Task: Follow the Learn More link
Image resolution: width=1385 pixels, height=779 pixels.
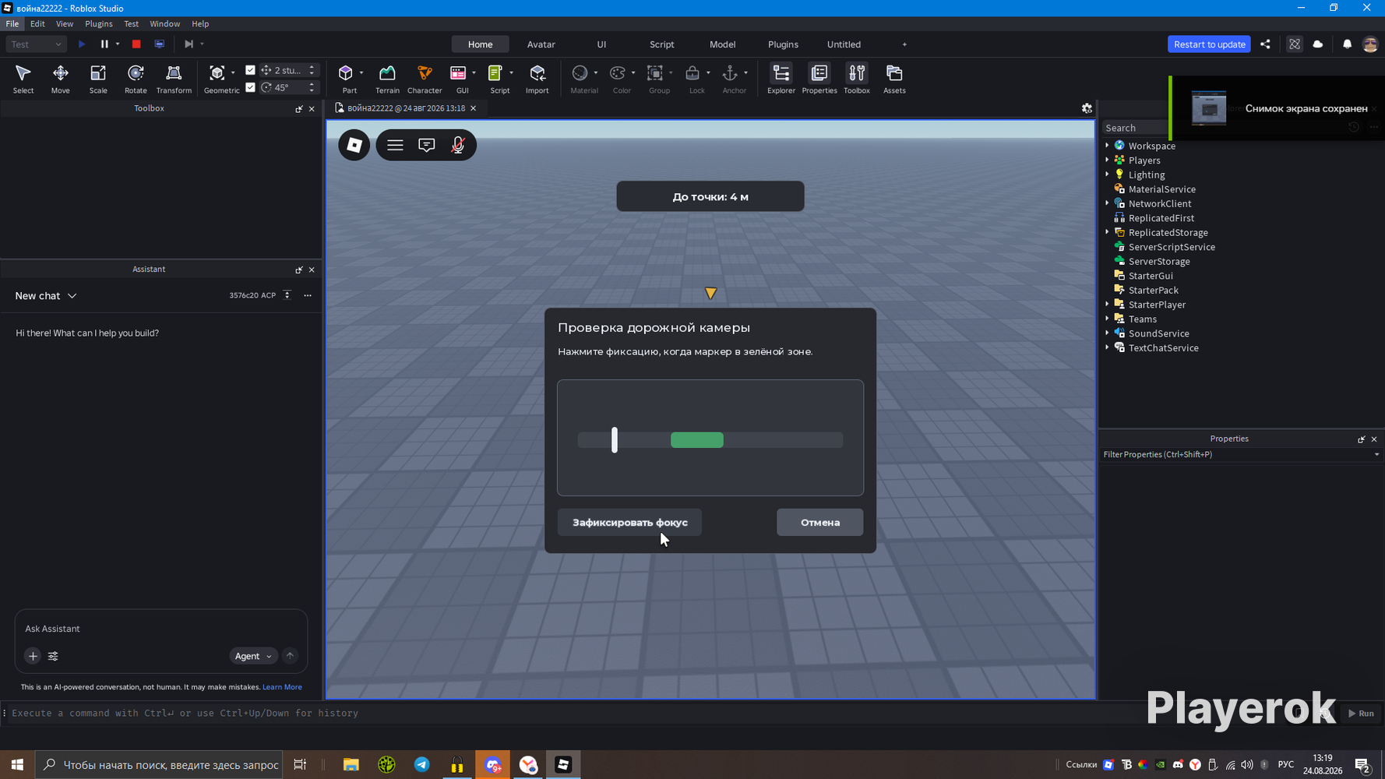Action: pos(282,687)
